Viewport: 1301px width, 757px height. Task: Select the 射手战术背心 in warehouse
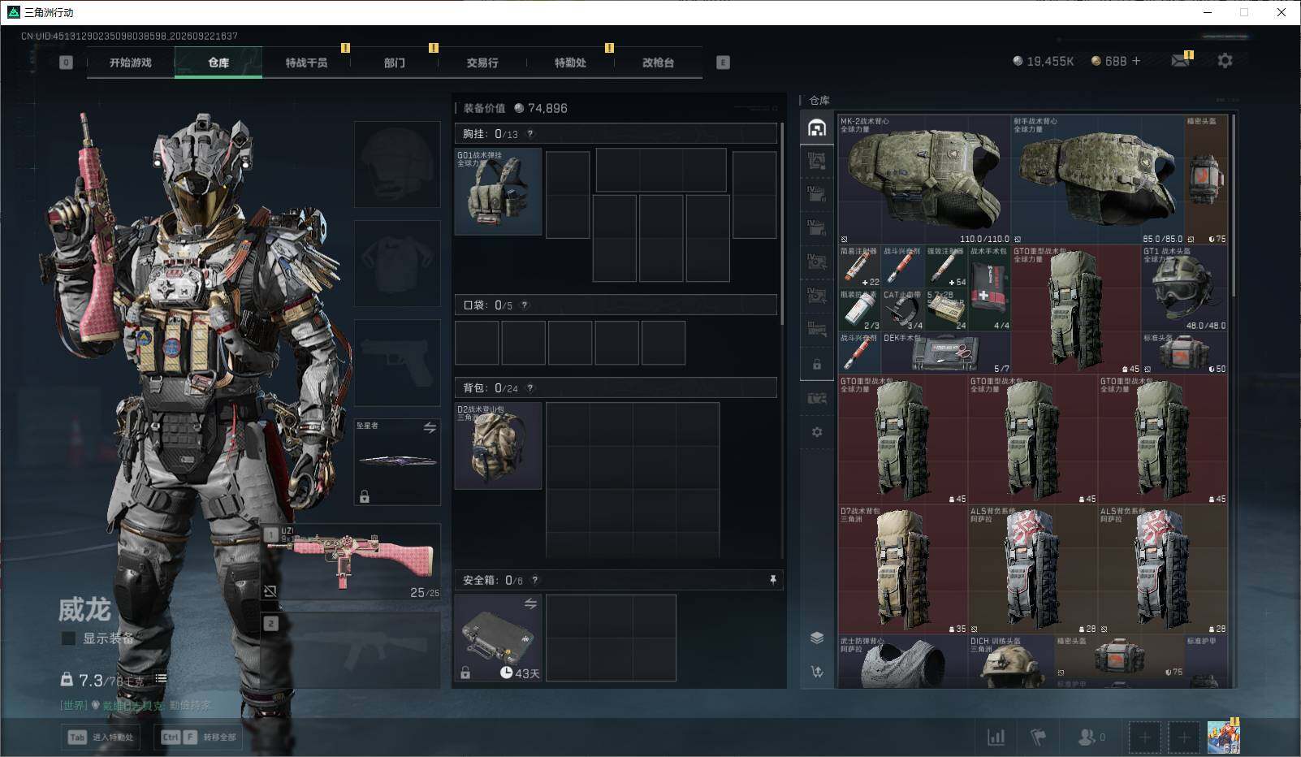(1097, 180)
